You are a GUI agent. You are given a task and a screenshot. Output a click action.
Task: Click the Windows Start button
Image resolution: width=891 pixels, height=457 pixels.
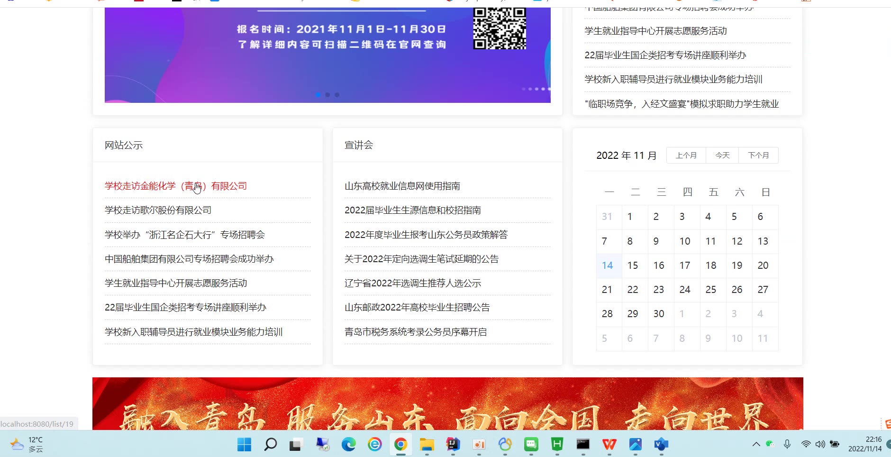(244, 444)
